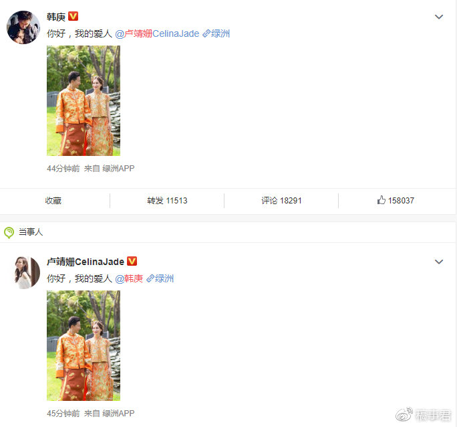Click 绿洲APP source under the 44分钟前 post
This screenshot has width=457, height=427.
118,169
